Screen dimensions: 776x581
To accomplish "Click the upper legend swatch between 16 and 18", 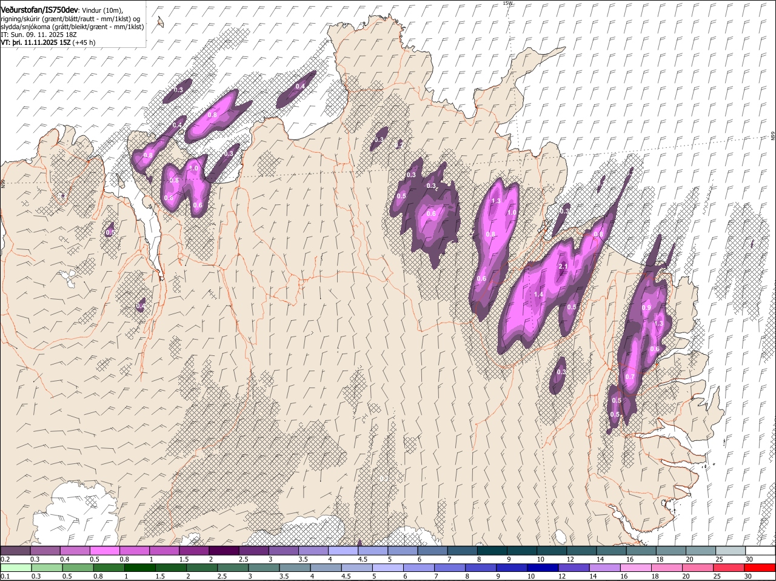I will [642, 550].
